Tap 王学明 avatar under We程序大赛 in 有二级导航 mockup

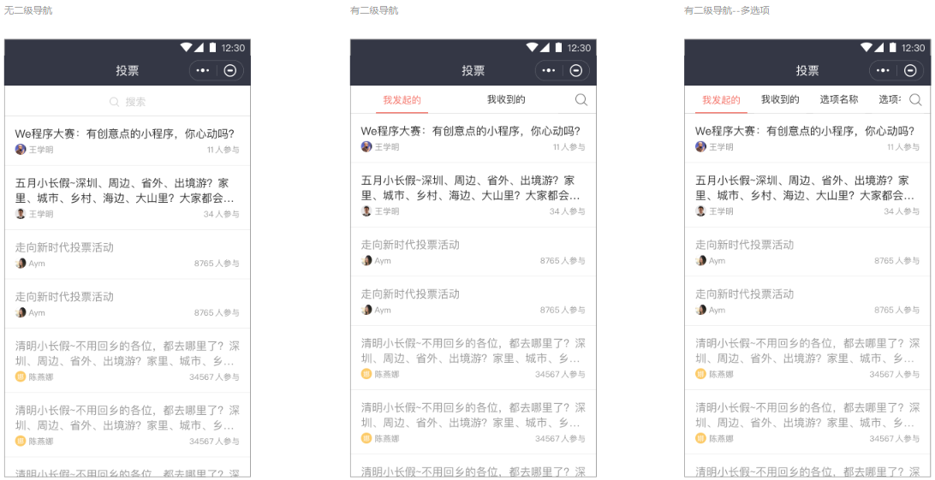(366, 146)
